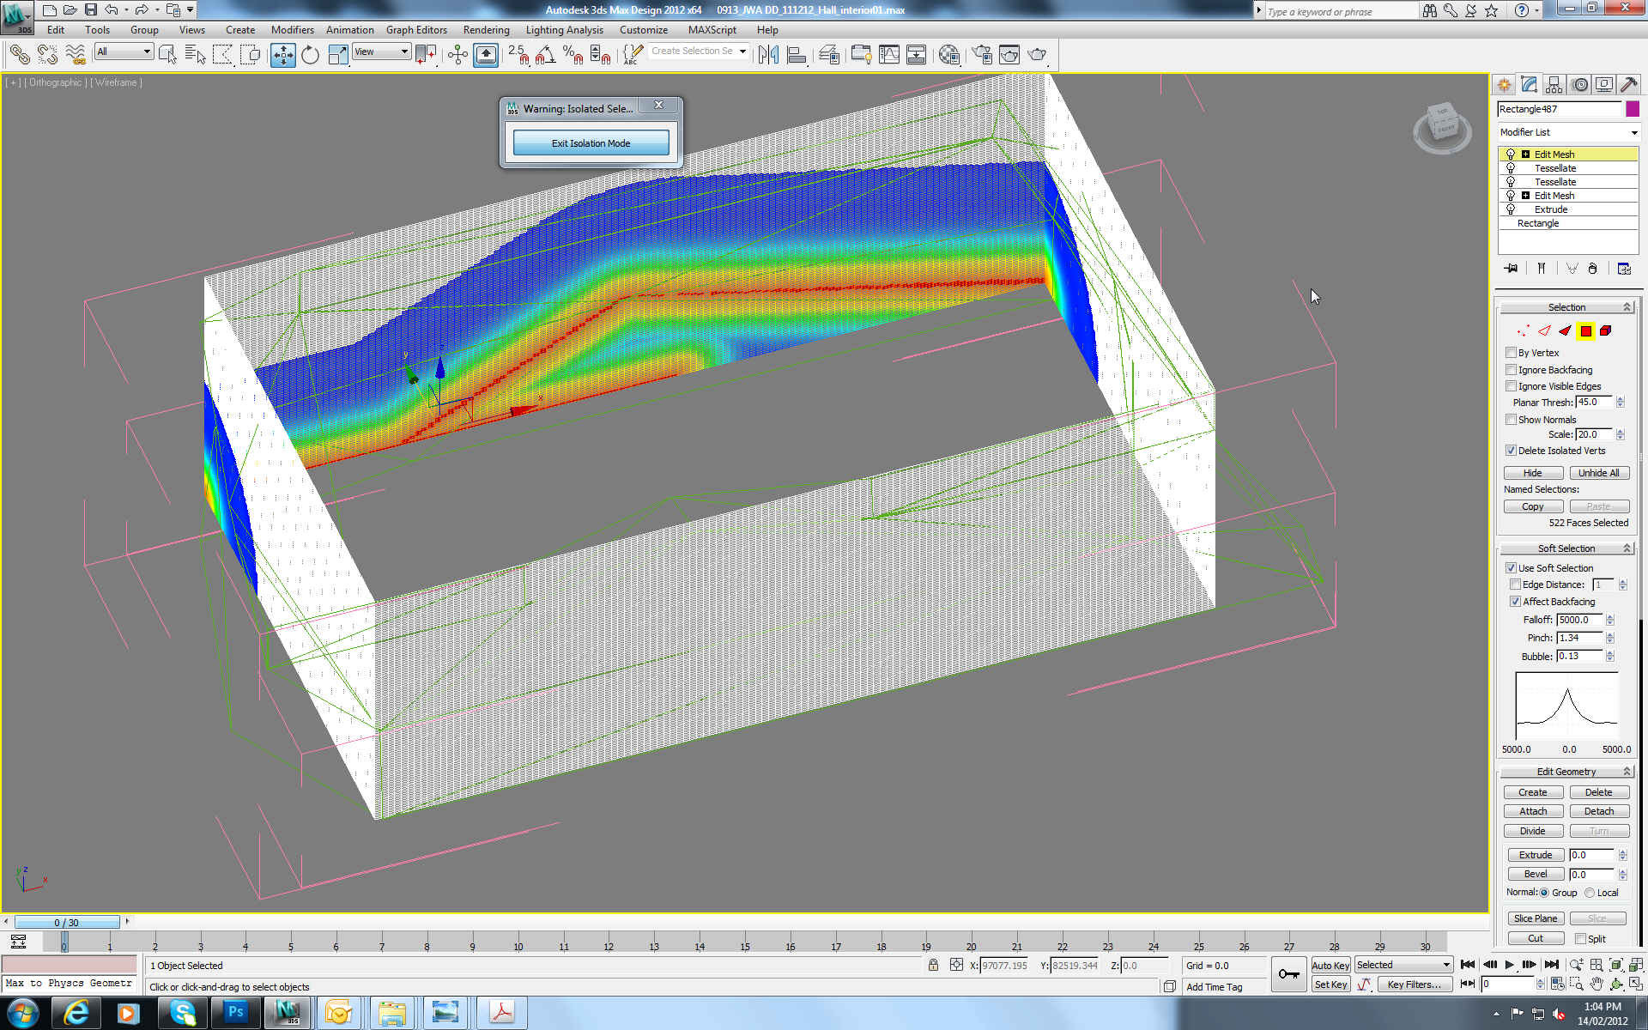This screenshot has height=1030, width=1648.
Task: Open the Modifiers menu
Action: [292, 30]
